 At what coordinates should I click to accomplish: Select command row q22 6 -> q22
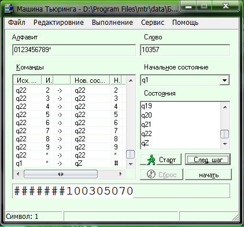(x=69, y=123)
